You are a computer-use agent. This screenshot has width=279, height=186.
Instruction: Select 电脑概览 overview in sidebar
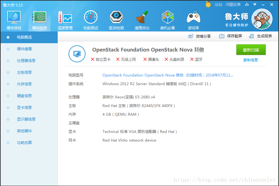pyautogui.click(x=29, y=37)
